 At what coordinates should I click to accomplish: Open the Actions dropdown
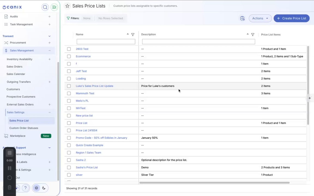(260, 19)
